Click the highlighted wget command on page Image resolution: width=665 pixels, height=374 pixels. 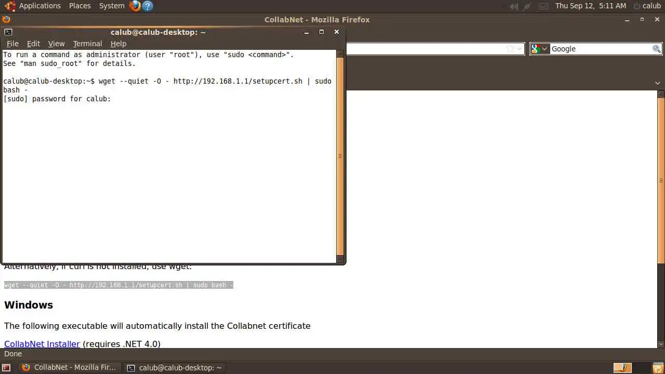118,285
